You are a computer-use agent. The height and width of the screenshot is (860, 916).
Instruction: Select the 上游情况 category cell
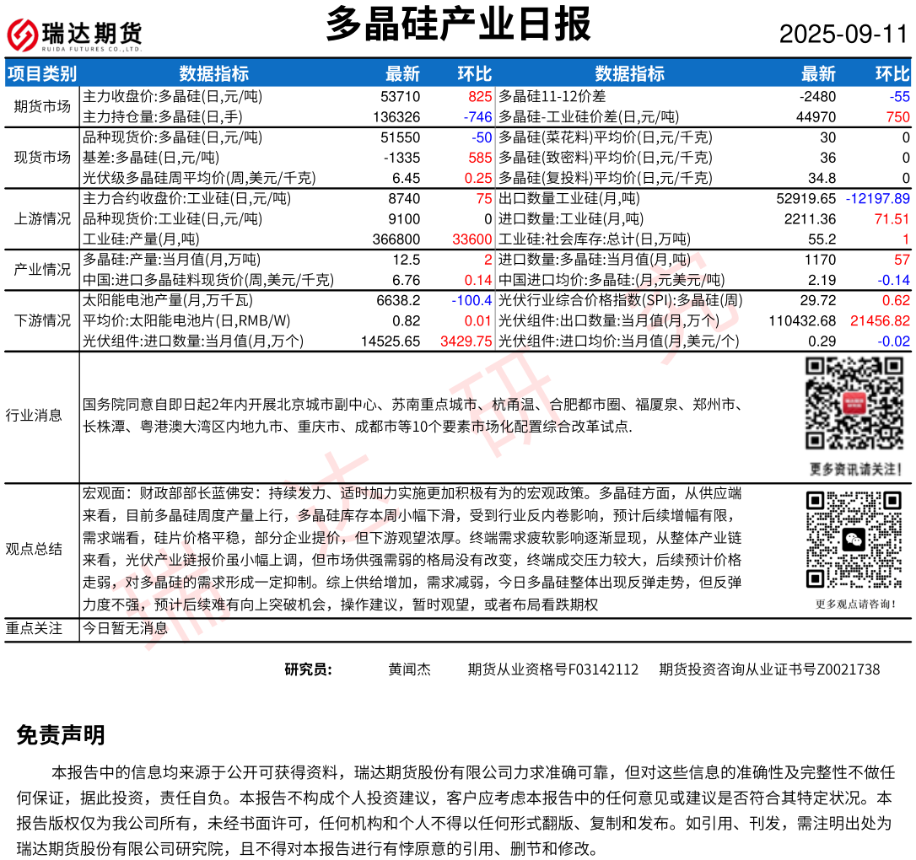[x=42, y=218]
